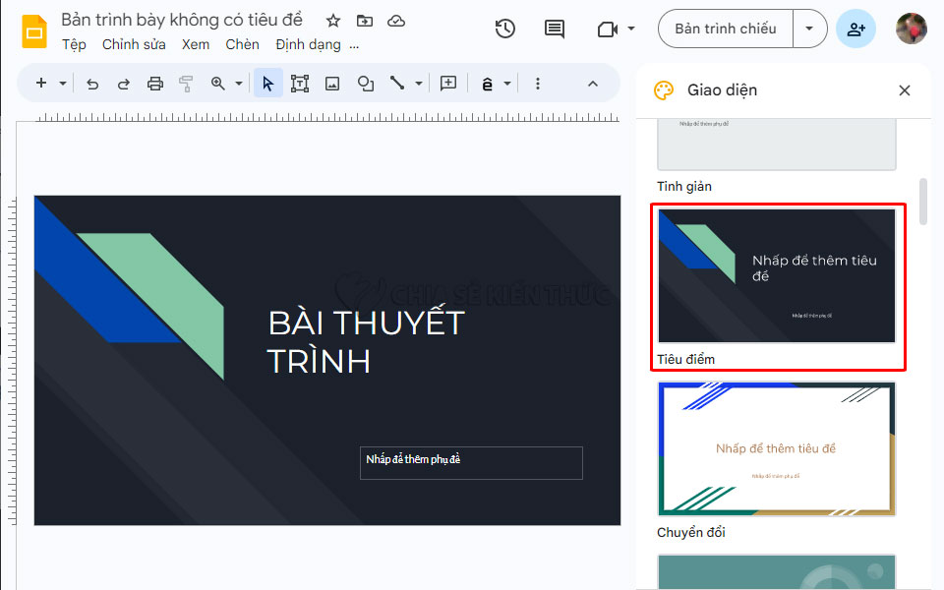Select the Chuyển đổi theme thumbnail
This screenshot has width=944, height=590.
[x=777, y=449]
